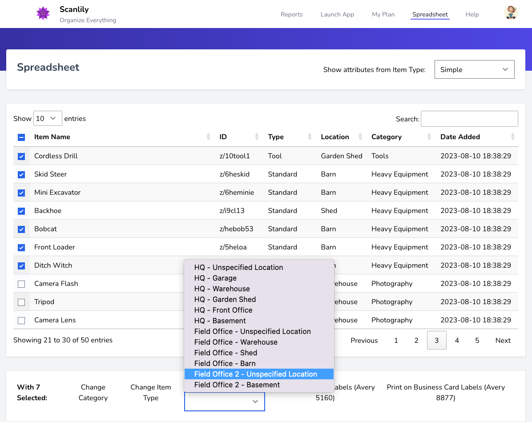
Task: Sort table by Item Name column arrows
Action: click(208, 137)
